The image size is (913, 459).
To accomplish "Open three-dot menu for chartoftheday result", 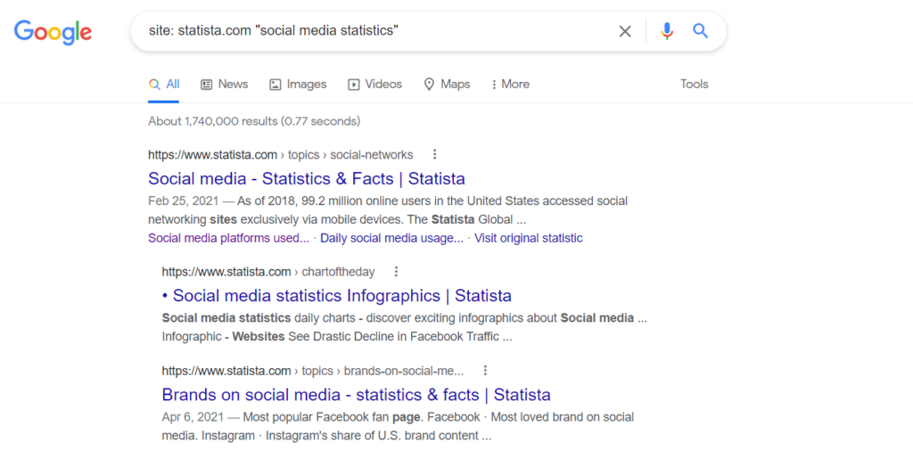I will (x=397, y=272).
